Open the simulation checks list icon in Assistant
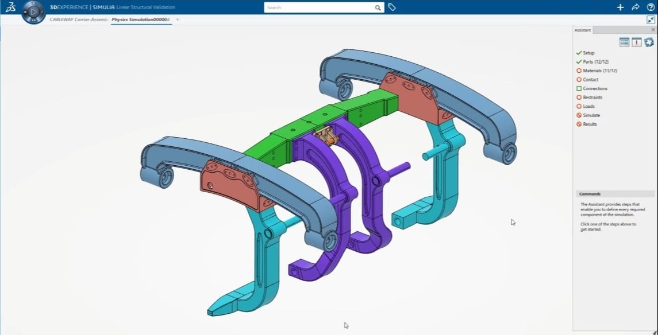Screen dimensions: 658x335 point(624,42)
